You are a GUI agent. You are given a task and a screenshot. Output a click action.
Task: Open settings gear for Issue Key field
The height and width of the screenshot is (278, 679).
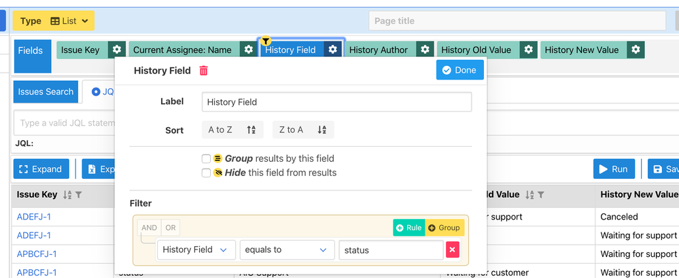[x=117, y=50]
